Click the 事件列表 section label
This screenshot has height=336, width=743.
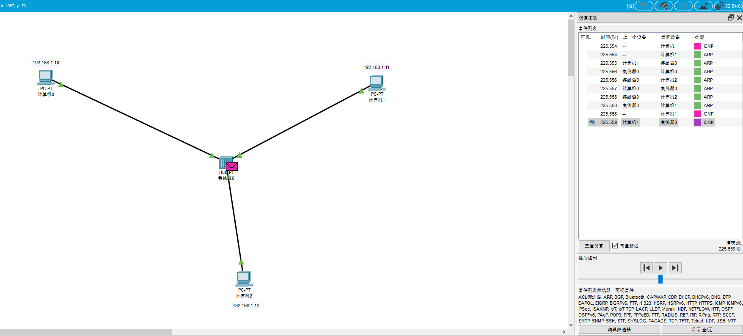point(588,28)
